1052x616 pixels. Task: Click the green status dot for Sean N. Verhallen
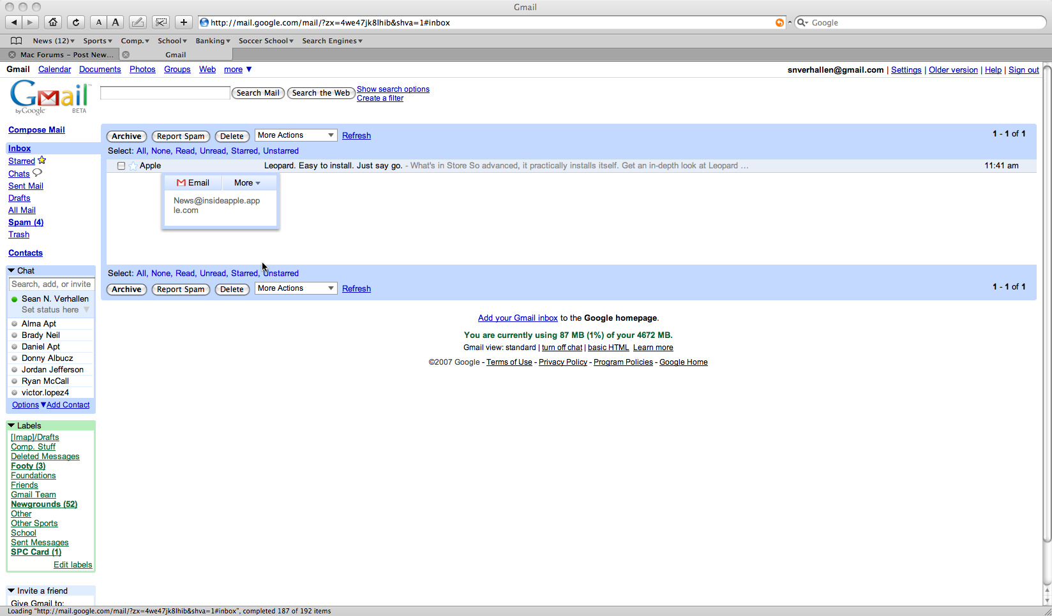point(14,299)
